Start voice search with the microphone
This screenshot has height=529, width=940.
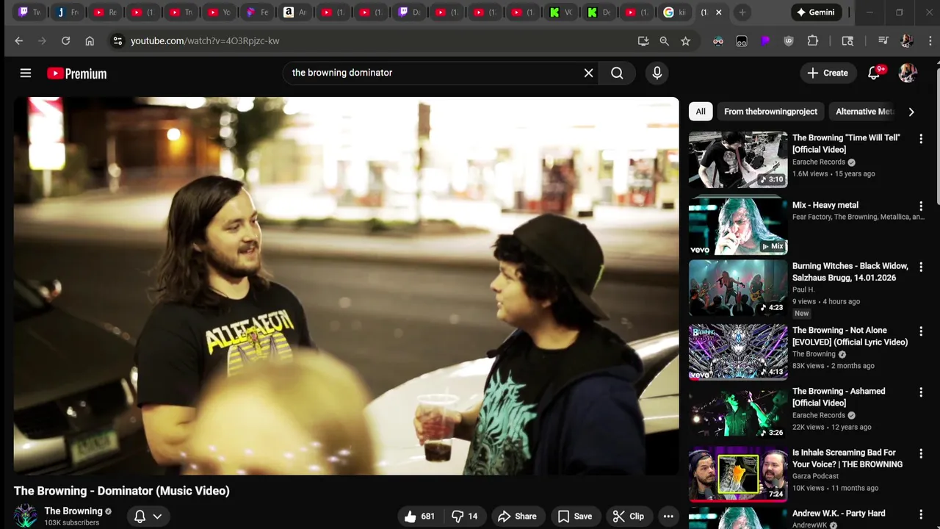coord(657,73)
